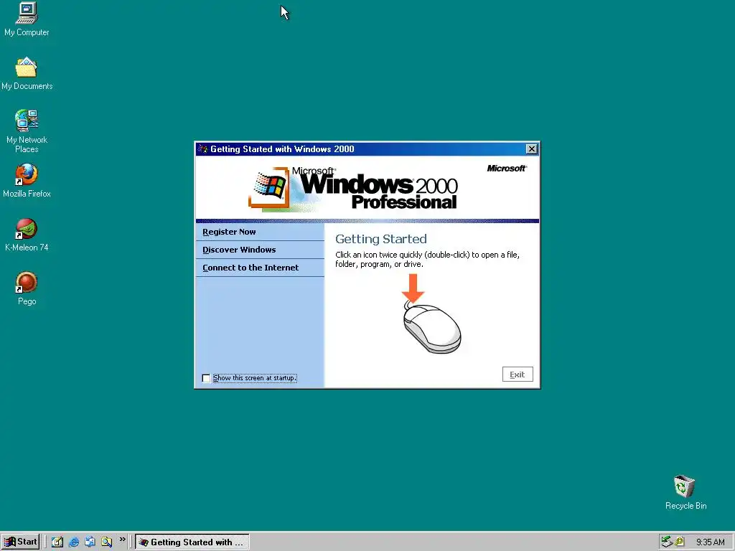This screenshot has width=735, height=551.
Task: Expand the quick launch overflow chevron
Action: (122, 540)
